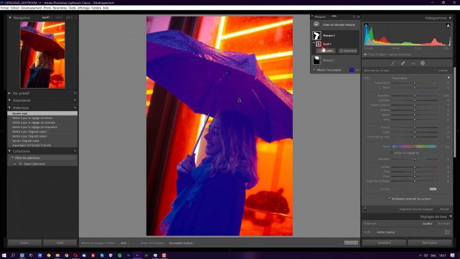Open the profile browser grid icon
Image resolution: width=460 pixels, height=259 pixels.
click(447, 232)
